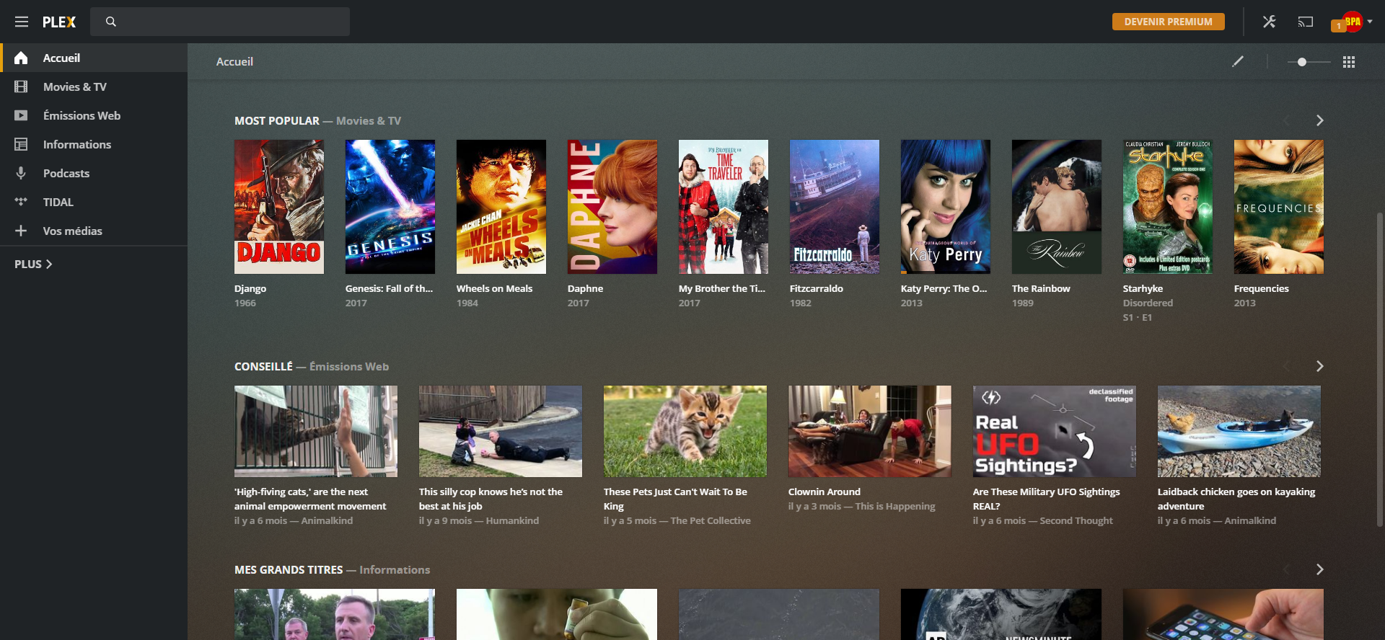The width and height of the screenshot is (1385, 640).
Task: Open the grid view options icon
Action: (1348, 62)
